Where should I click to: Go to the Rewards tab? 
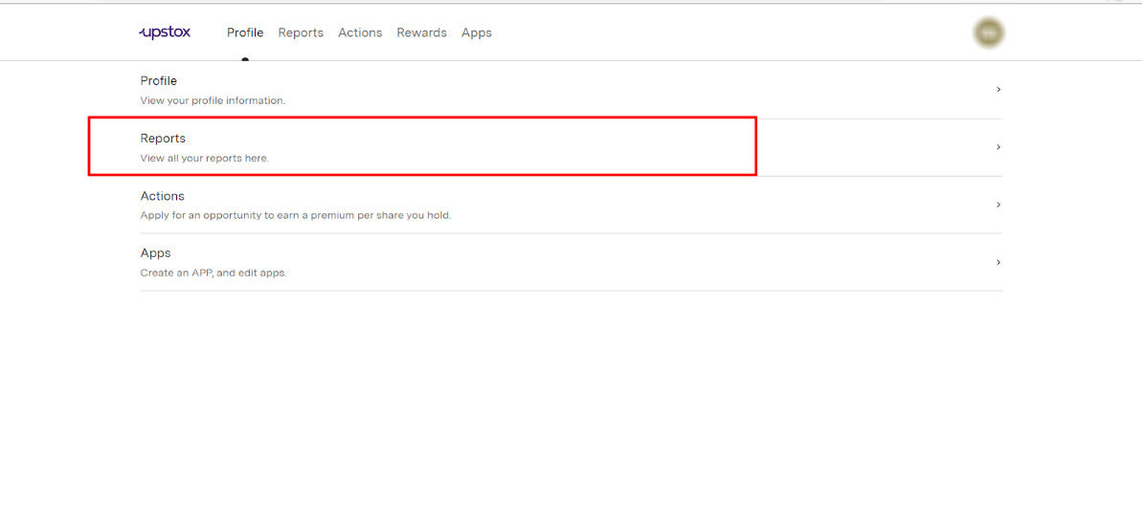click(421, 33)
